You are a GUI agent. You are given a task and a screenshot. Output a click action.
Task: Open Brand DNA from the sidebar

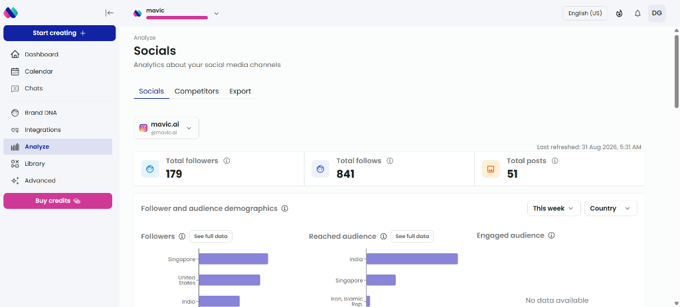(x=58, y=113)
